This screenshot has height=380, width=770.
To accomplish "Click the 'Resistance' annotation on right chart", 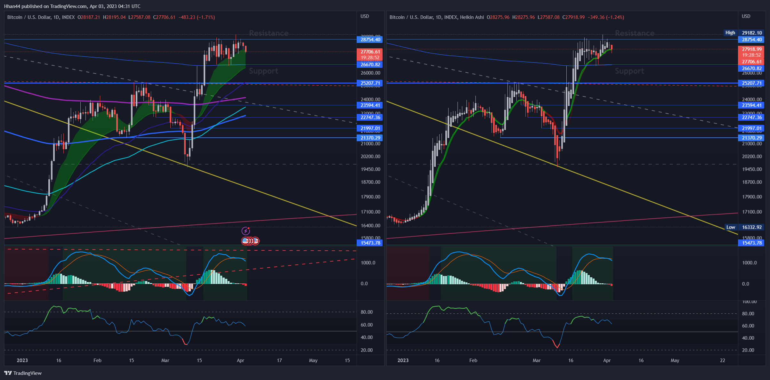I will click(635, 33).
